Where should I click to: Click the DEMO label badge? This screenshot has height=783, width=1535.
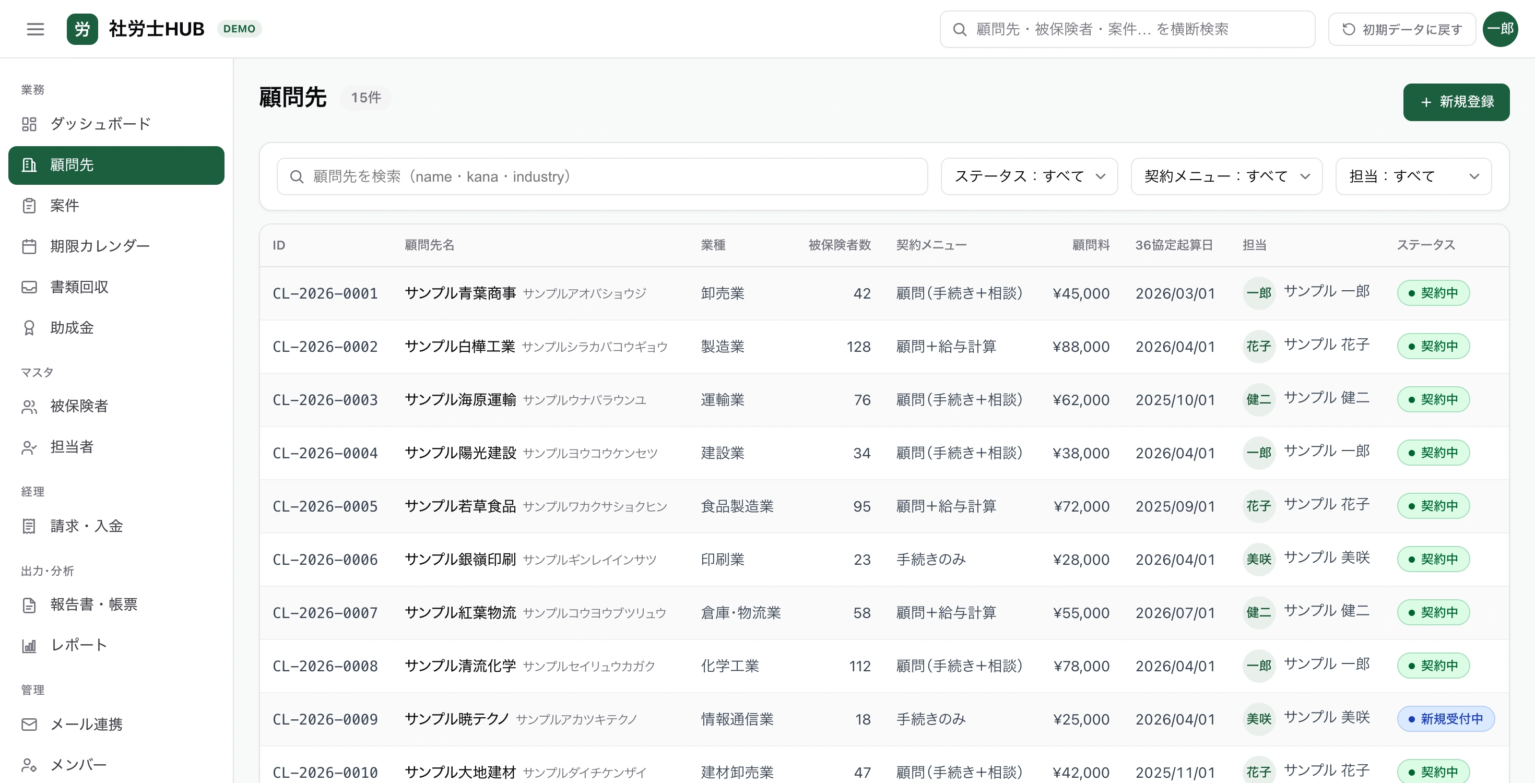tap(239, 29)
